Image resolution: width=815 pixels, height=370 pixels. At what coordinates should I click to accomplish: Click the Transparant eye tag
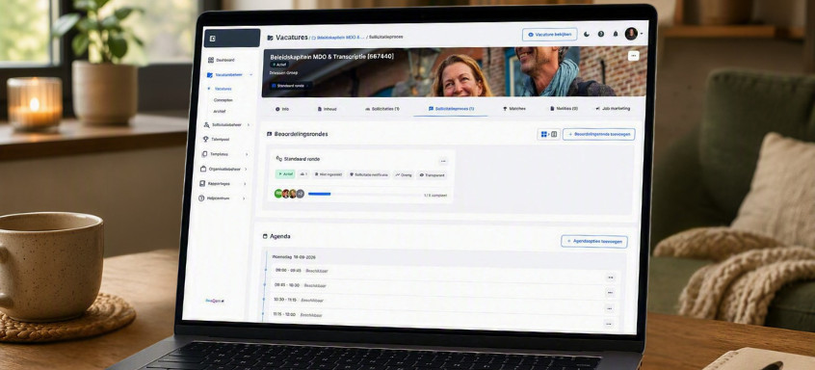coord(433,175)
